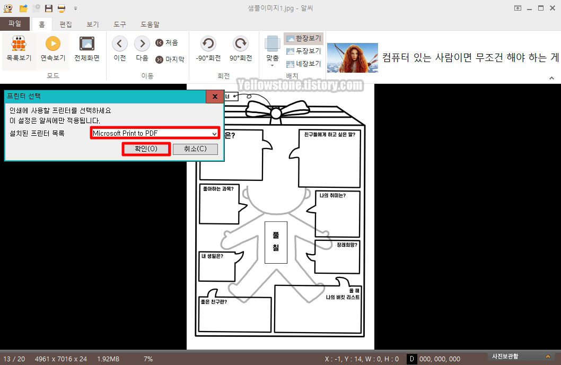
Task: Confirm printer selection with 확인(O)
Action: 146,149
